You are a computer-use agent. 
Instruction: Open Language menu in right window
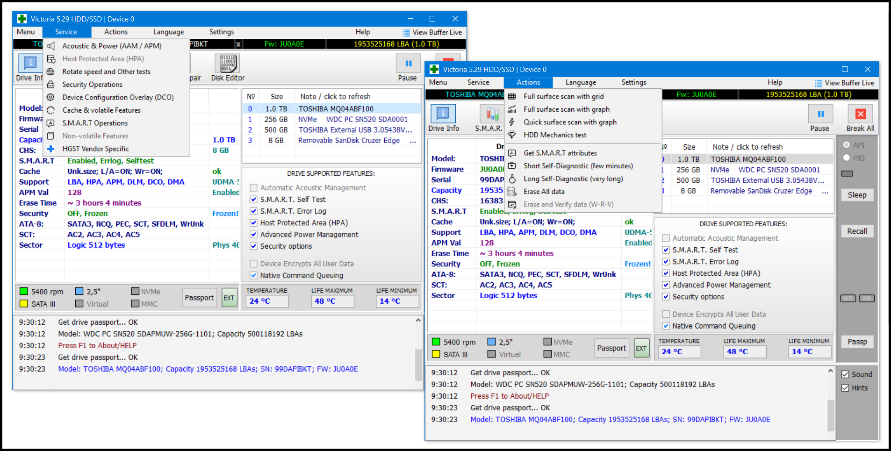(x=581, y=82)
